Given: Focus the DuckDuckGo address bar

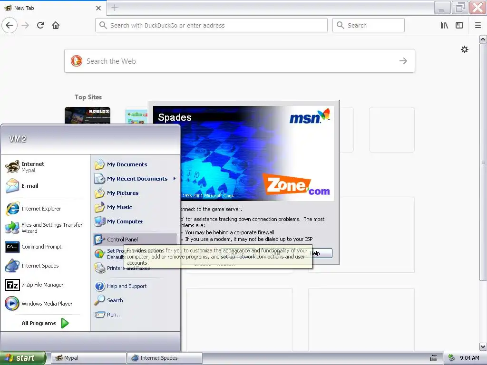Looking at the screenshot, I should pos(211,25).
